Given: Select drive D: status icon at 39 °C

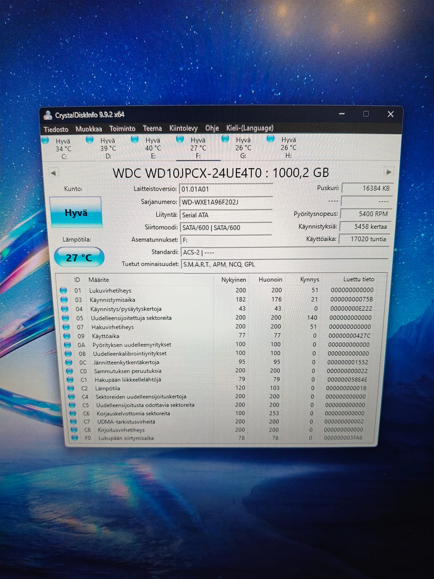Looking at the screenshot, I should pyautogui.click(x=90, y=140).
